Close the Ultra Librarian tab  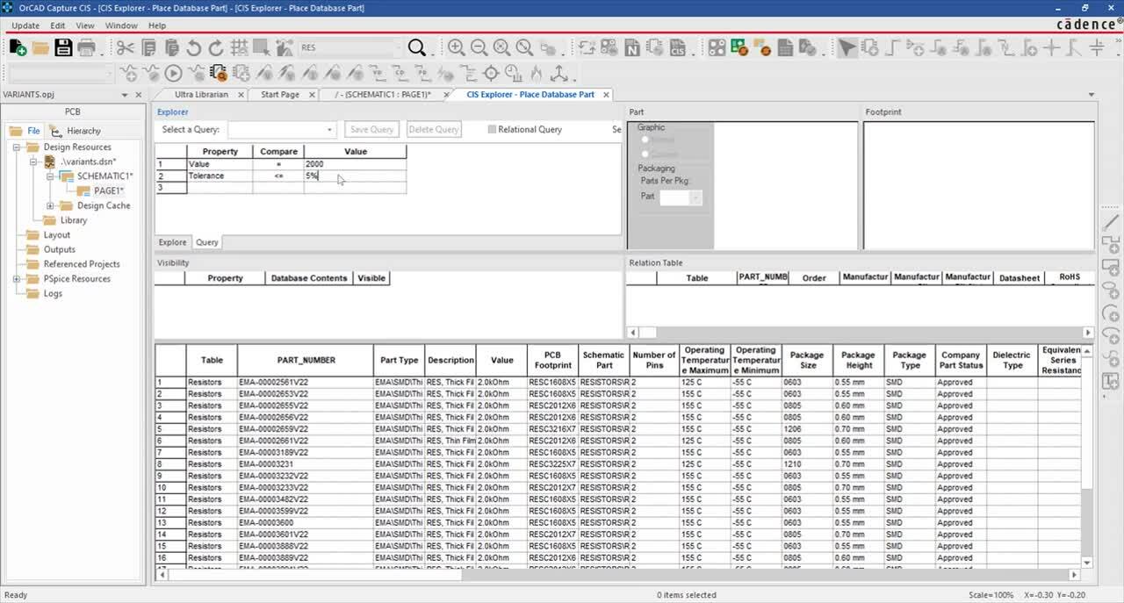coord(239,94)
